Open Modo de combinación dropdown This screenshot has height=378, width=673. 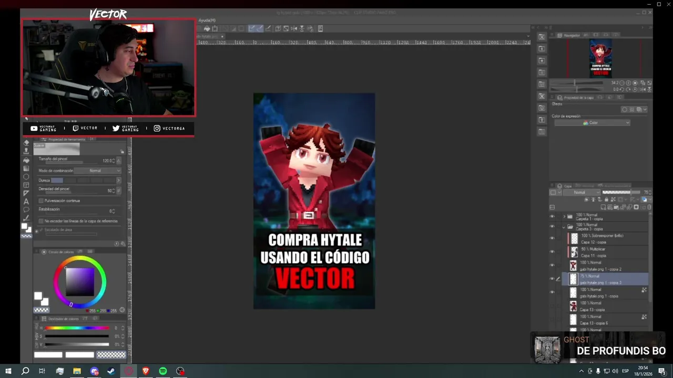(x=97, y=171)
